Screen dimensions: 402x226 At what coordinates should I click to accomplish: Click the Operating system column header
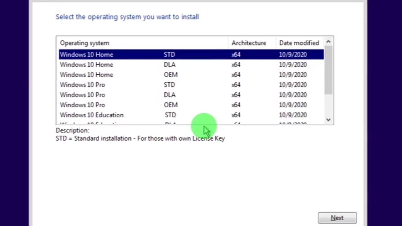tap(143, 43)
